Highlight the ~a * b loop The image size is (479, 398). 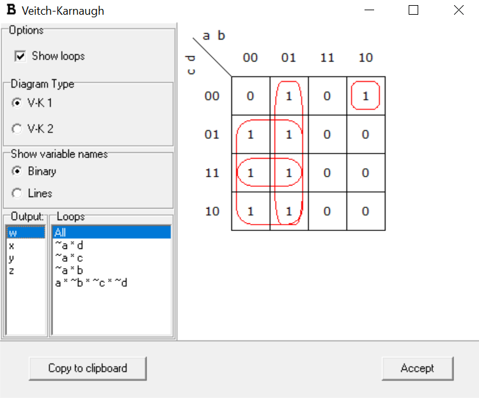point(69,271)
